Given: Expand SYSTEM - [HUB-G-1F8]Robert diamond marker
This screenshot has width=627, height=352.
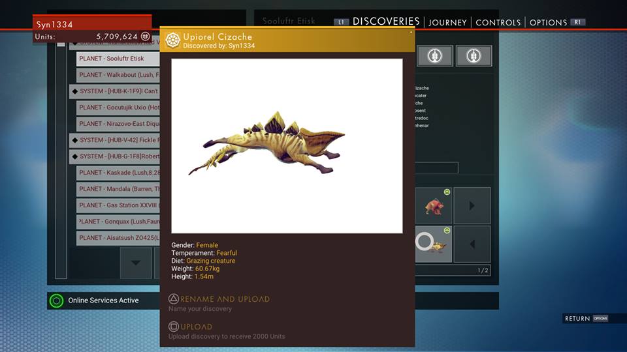Looking at the screenshot, I should [74, 156].
